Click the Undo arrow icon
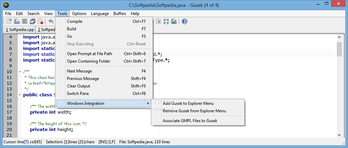The height and width of the screenshot is (148, 348). (x=51, y=21)
